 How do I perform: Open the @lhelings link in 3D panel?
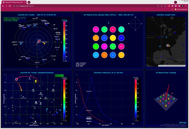click(183, 123)
